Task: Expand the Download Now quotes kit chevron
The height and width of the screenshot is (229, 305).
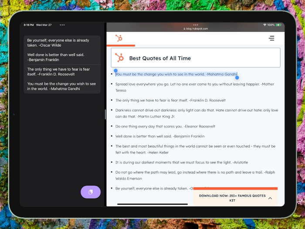Action: (270, 198)
